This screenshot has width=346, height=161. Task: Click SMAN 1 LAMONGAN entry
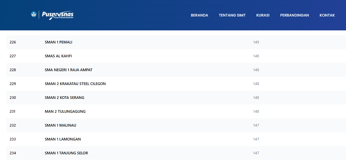click(63, 139)
